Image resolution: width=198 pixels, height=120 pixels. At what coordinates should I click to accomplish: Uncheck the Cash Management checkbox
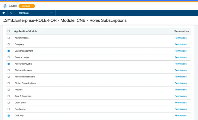click(x=9, y=51)
